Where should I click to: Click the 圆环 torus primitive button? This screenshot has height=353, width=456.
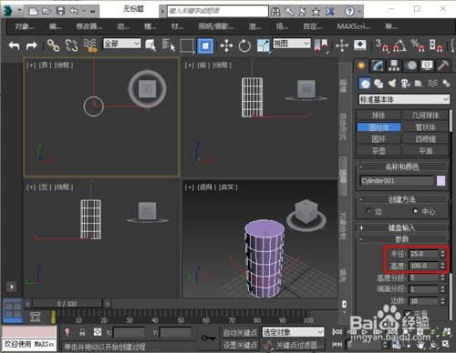(x=378, y=139)
